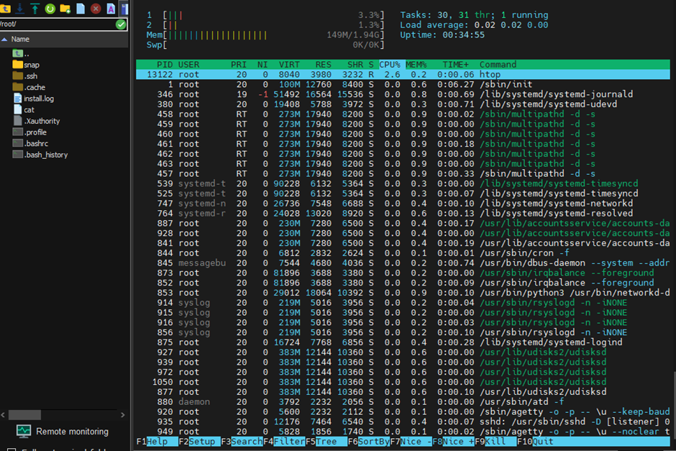Sort processes by the SHR column header
The height and width of the screenshot is (451, 676).
[355, 65]
